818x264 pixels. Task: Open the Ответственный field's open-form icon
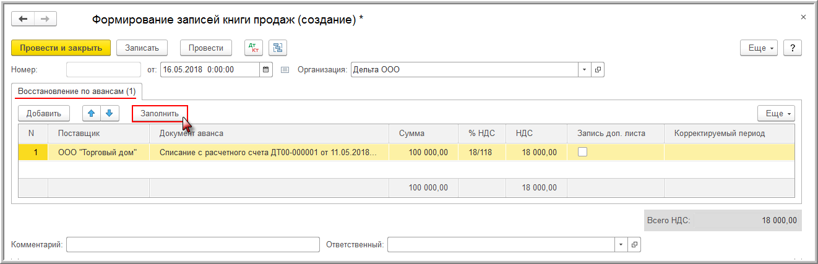[634, 245]
